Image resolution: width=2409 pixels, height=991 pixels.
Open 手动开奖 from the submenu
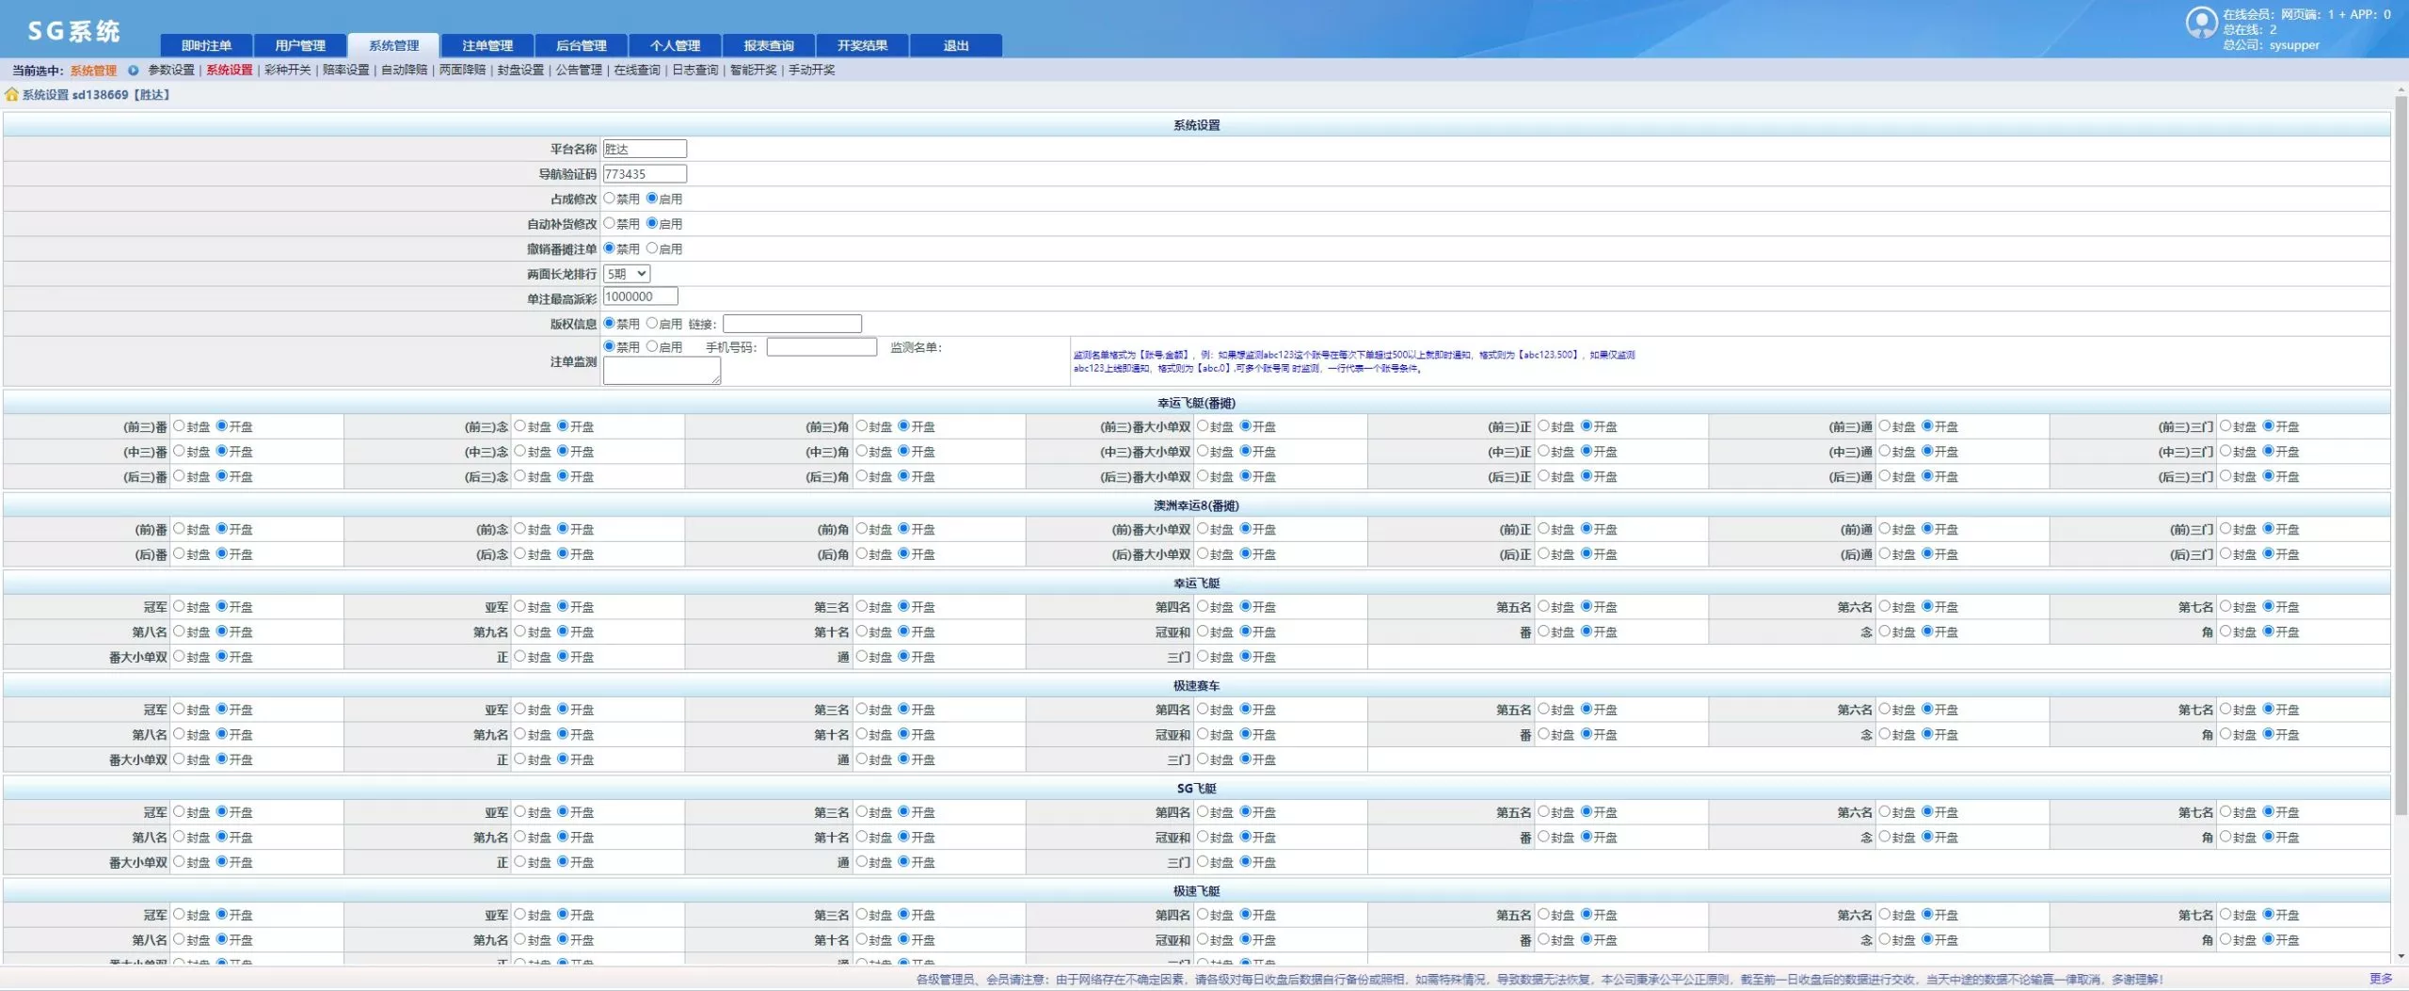[x=811, y=71]
